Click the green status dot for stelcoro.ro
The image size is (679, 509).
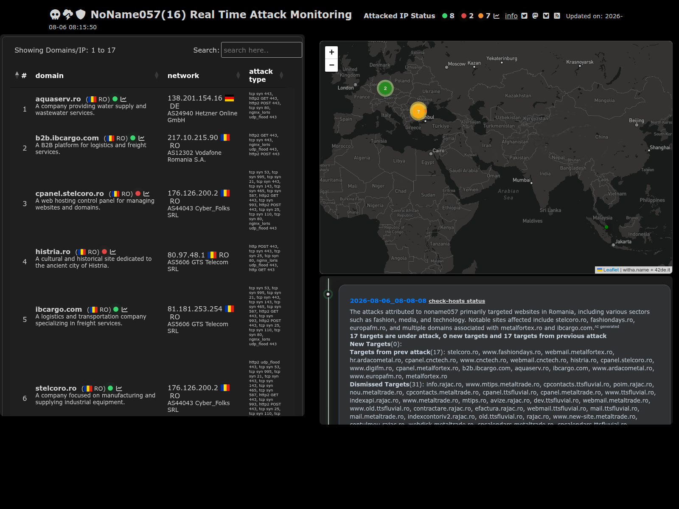pos(110,388)
